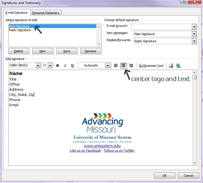Align signature text right

(131, 66)
